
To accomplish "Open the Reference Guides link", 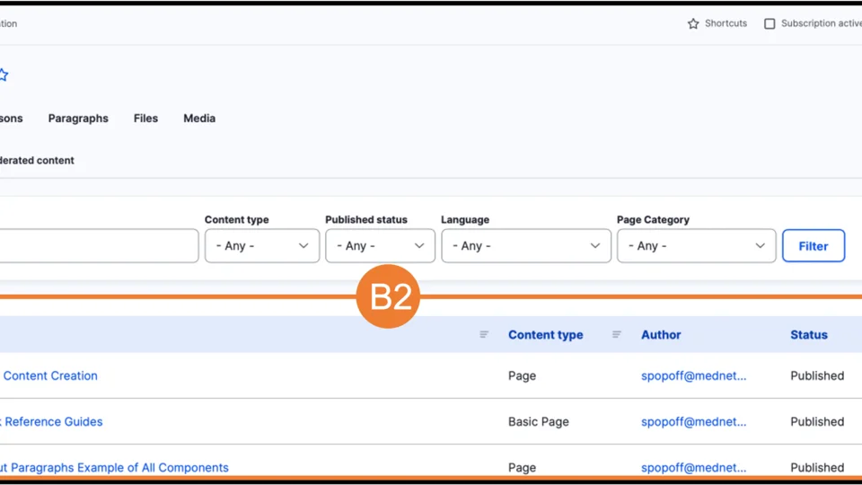I will pos(54,421).
